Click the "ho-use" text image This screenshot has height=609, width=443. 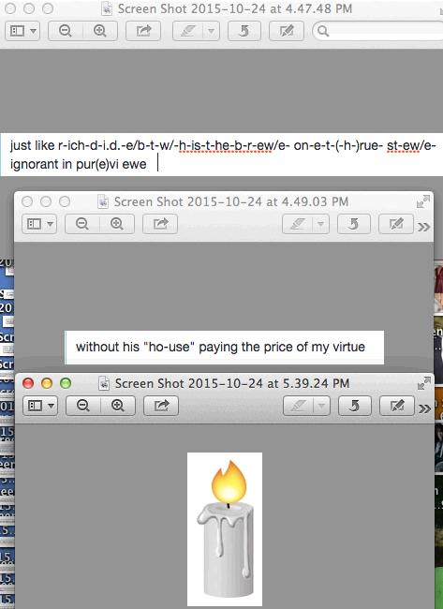pos(225,348)
